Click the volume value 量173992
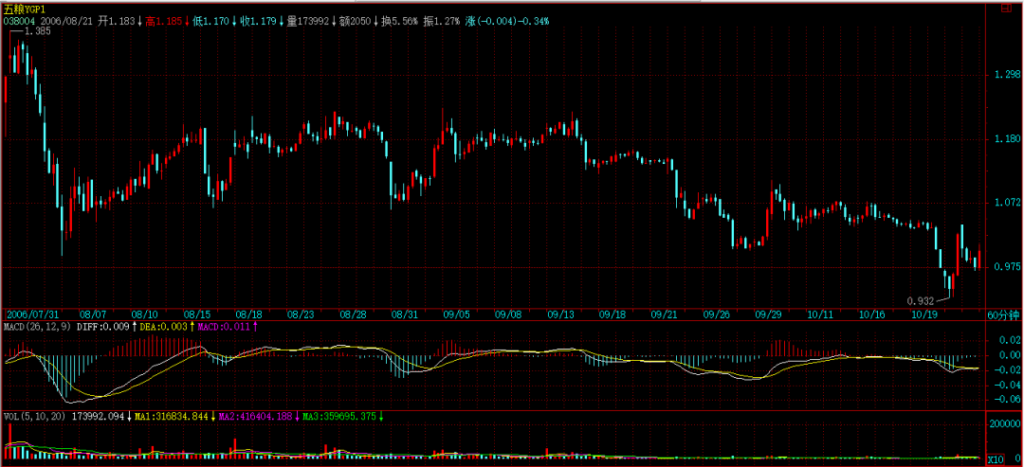Image resolution: width=1024 pixels, height=467 pixels. pyautogui.click(x=308, y=22)
